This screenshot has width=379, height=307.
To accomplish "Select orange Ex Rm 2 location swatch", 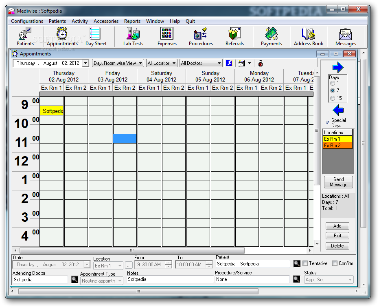I will coord(337,146).
